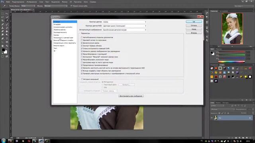Select the Eyedropper tool

tap(7, 21)
